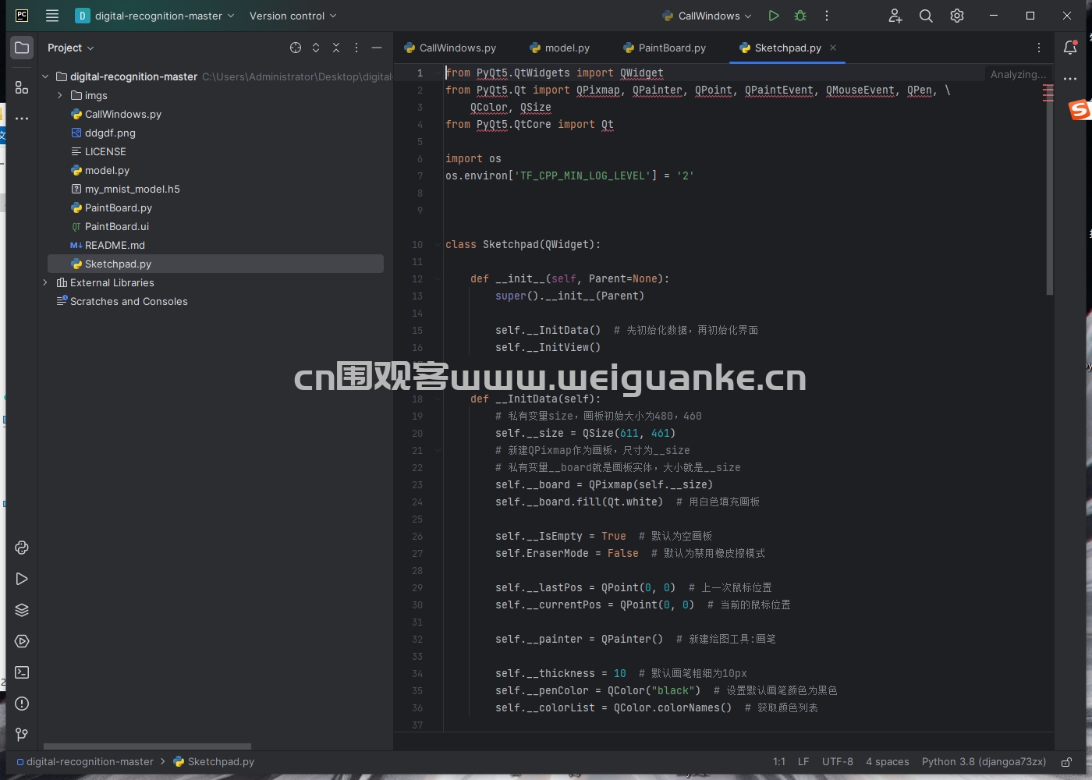Open the Run tool window
1092x780 pixels.
click(x=22, y=579)
